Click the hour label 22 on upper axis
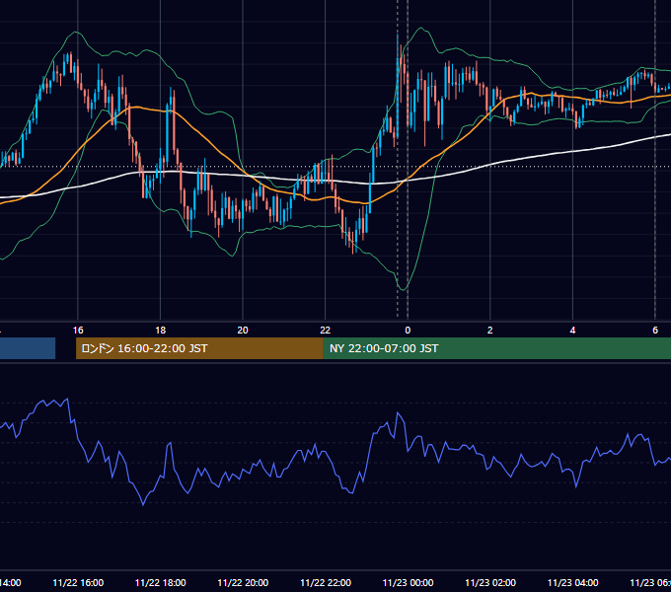Viewport: 671px width, 592px height. click(x=326, y=331)
